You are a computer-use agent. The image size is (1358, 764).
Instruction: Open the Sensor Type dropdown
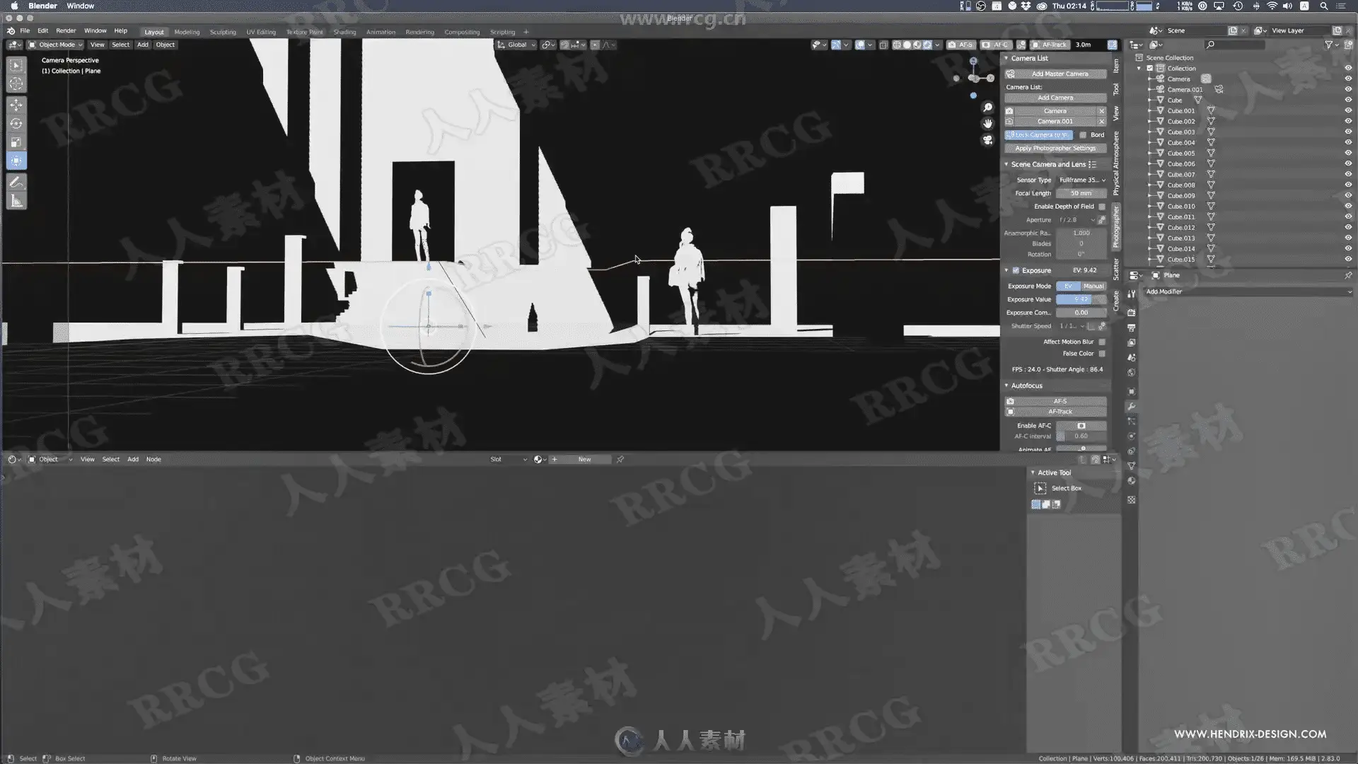pyautogui.click(x=1081, y=180)
